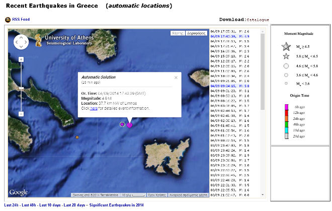Image resolution: width=332 pixels, height=211 pixels.
Task: Click the magenta earthquake marker on map
Action: [x=130, y=125]
